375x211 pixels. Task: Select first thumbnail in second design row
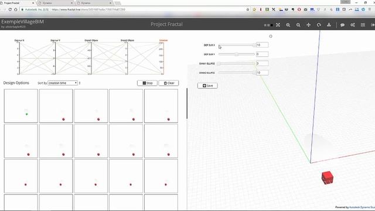(21, 141)
